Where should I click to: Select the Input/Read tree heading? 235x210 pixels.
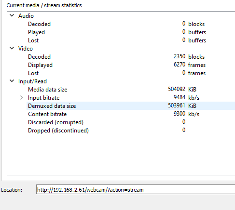tap(32, 81)
